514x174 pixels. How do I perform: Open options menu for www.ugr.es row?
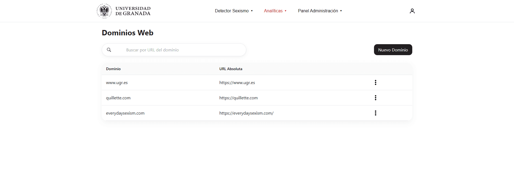coord(376,82)
